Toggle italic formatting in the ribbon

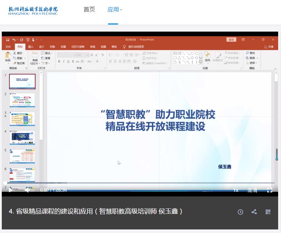[x=64, y=61]
